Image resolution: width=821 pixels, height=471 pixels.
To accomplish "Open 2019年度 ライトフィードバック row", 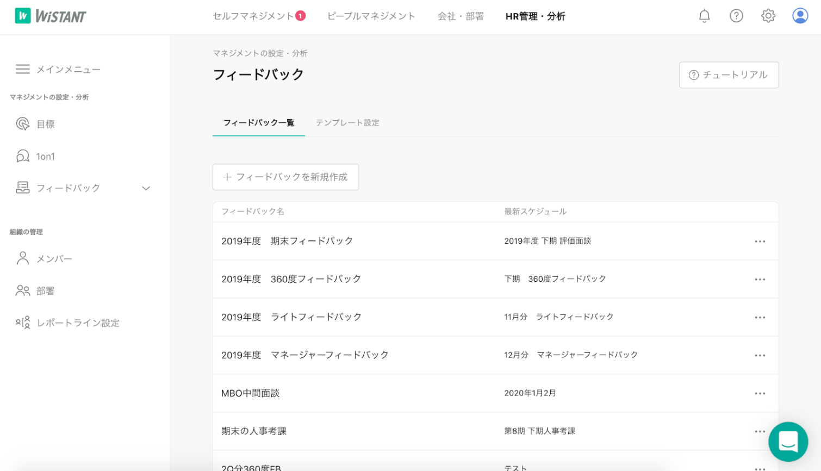I will click(495, 317).
